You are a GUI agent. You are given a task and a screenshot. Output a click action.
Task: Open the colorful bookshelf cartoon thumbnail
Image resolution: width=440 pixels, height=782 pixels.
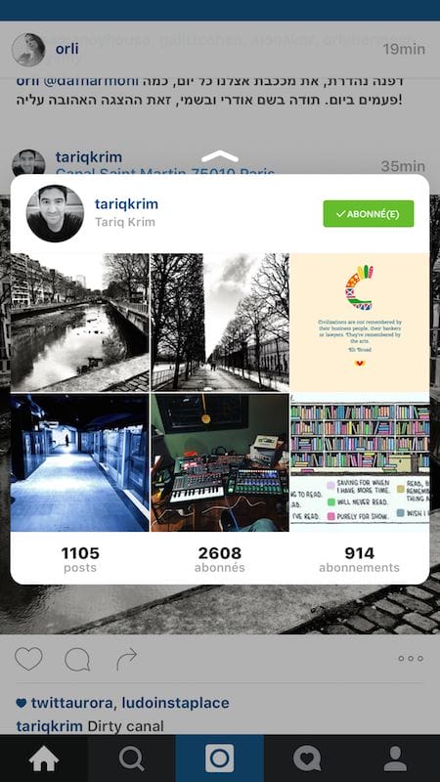(360, 462)
